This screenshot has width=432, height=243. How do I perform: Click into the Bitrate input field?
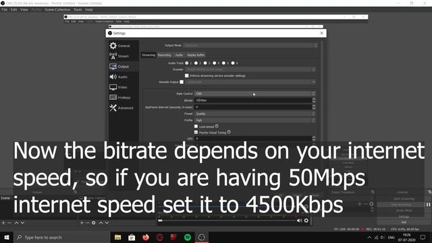[253, 101]
